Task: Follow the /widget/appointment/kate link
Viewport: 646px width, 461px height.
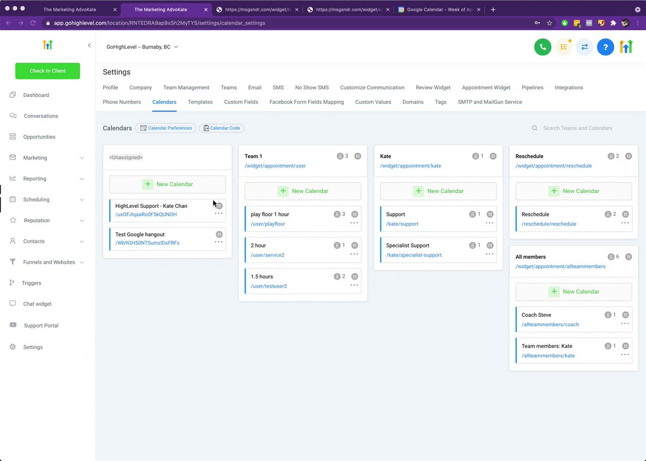Action: pos(410,166)
